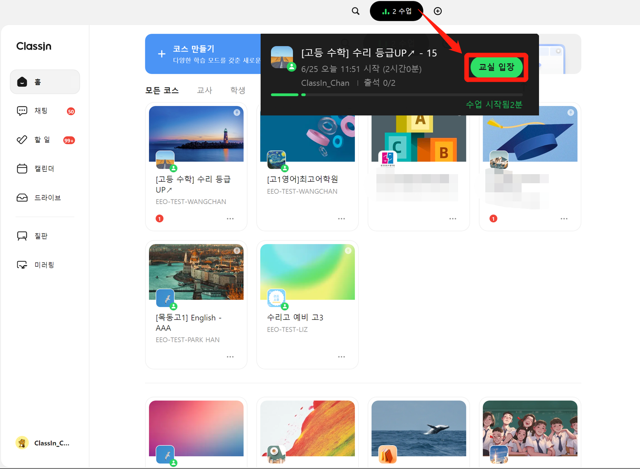
Task: Click the round avatar on 수리고 예비 고3 card
Action: point(277,298)
